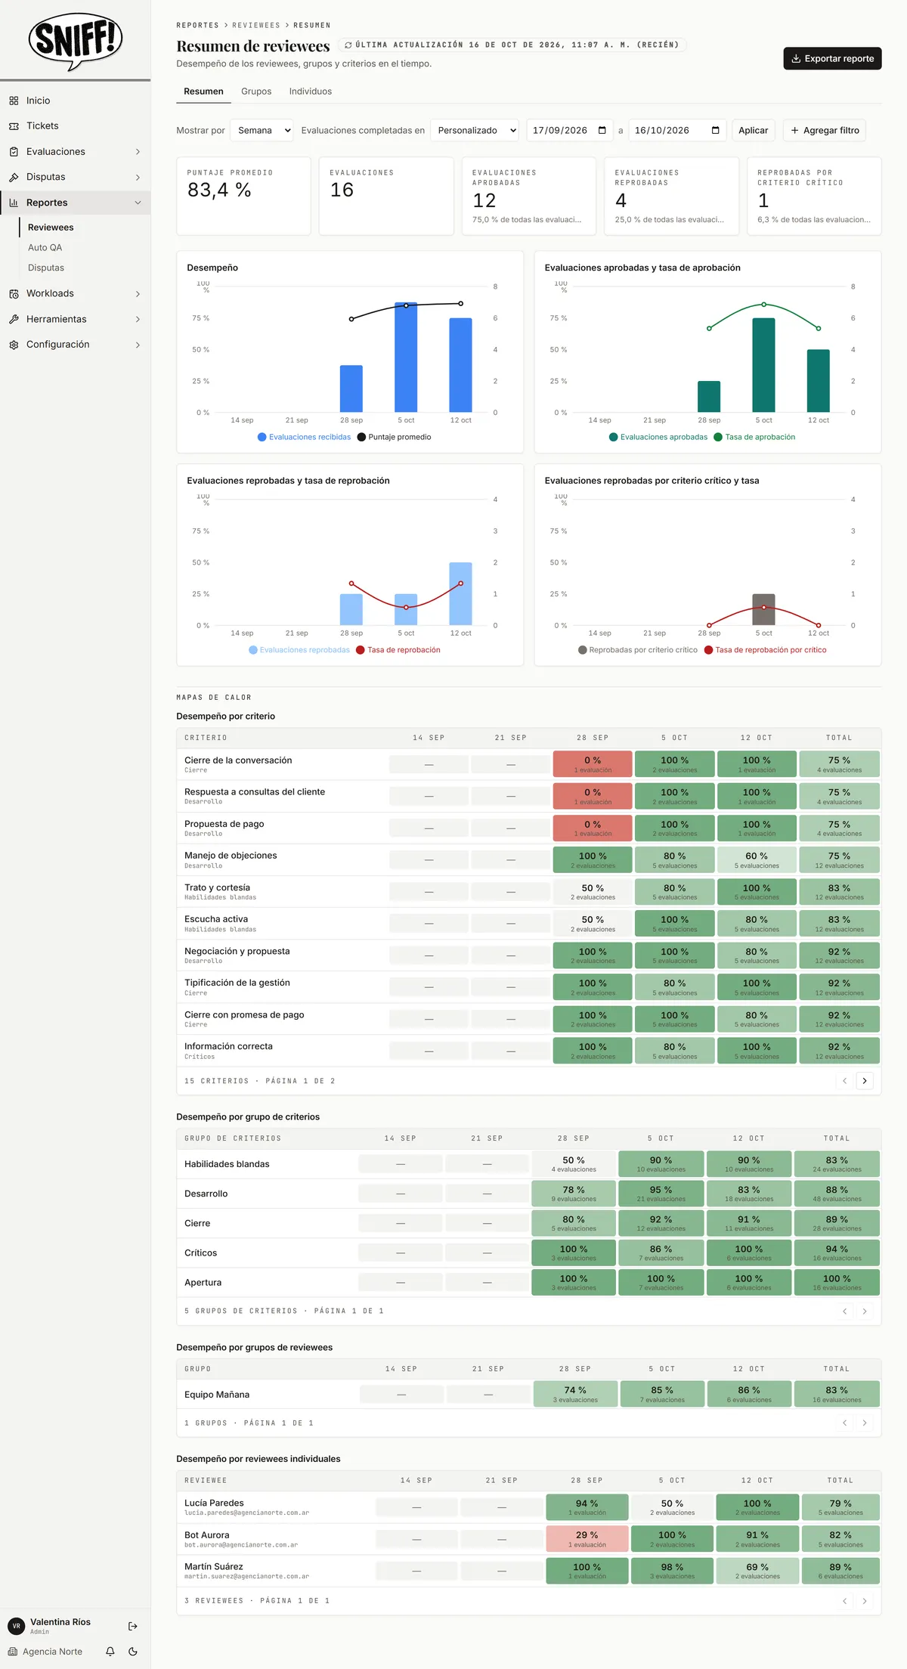The width and height of the screenshot is (907, 1669).
Task: Open the Semana grouping dropdown
Action: click(x=262, y=130)
